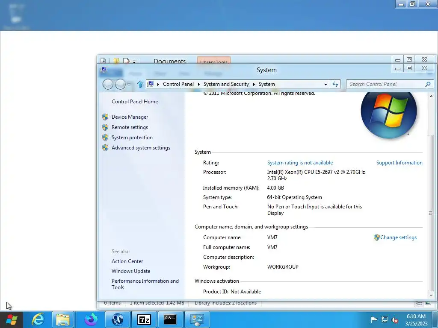Click the scrollbar down arrow in System window
Screen dimensions: 438x328
(431, 295)
